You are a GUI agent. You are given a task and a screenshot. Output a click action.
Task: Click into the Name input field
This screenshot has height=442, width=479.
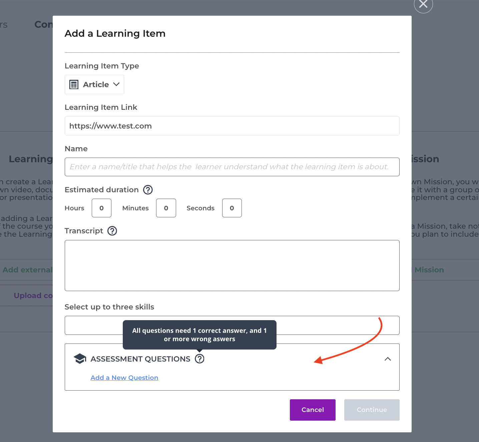coord(232,167)
